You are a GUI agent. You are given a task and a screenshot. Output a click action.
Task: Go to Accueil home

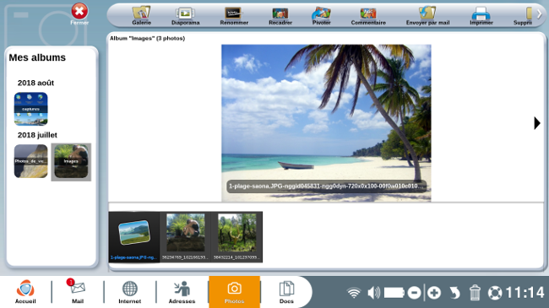25,291
